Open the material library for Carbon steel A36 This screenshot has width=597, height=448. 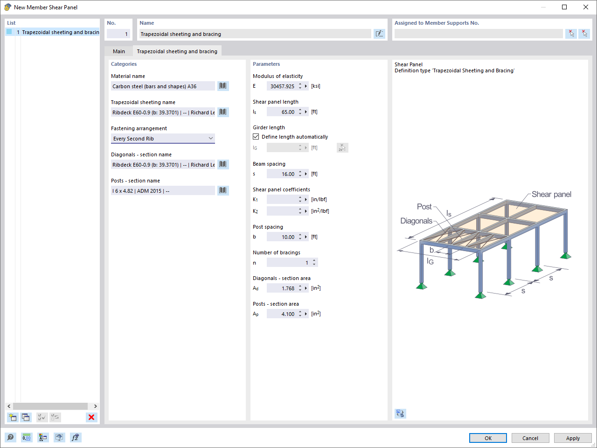(222, 86)
